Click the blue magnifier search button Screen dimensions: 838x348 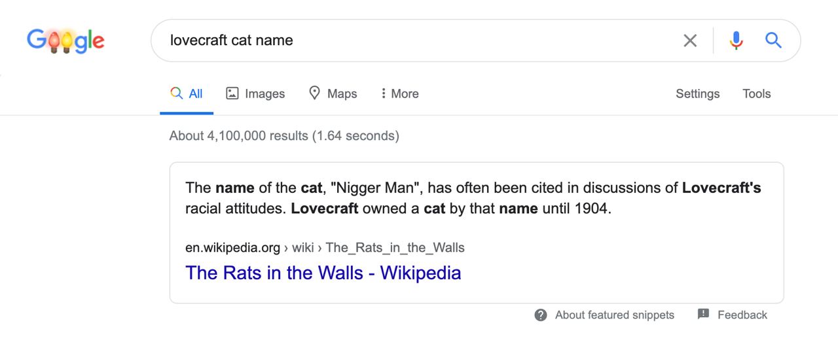773,41
